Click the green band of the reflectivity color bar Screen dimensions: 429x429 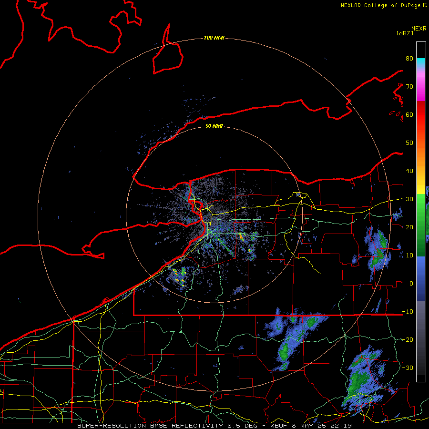[421, 225]
